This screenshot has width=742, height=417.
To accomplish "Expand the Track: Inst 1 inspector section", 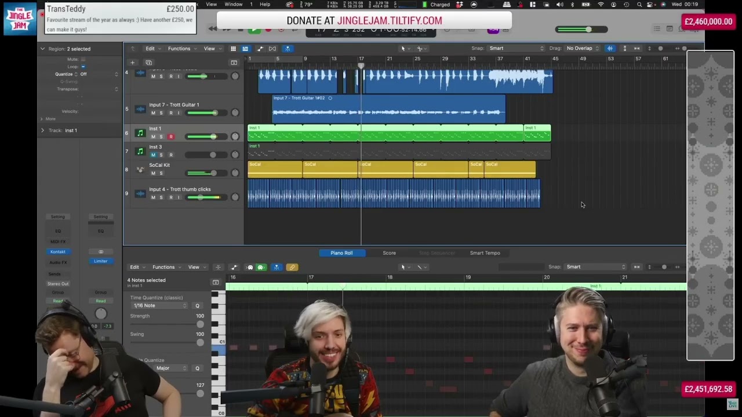I will pos(42,130).
